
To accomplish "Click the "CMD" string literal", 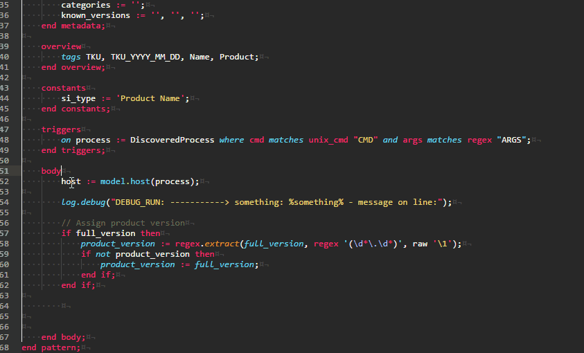I will 365,141.
